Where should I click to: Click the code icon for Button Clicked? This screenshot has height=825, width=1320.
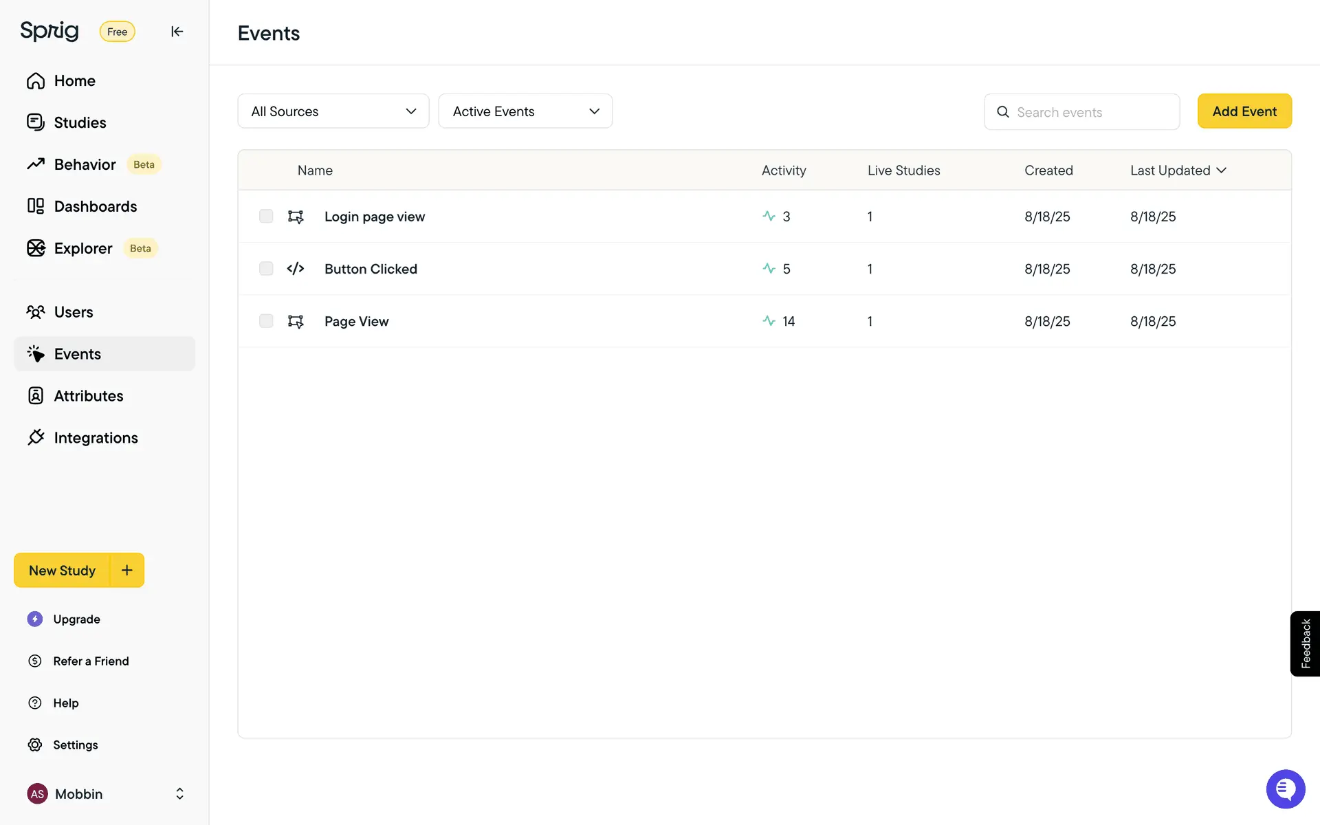[x=296, y=269]
